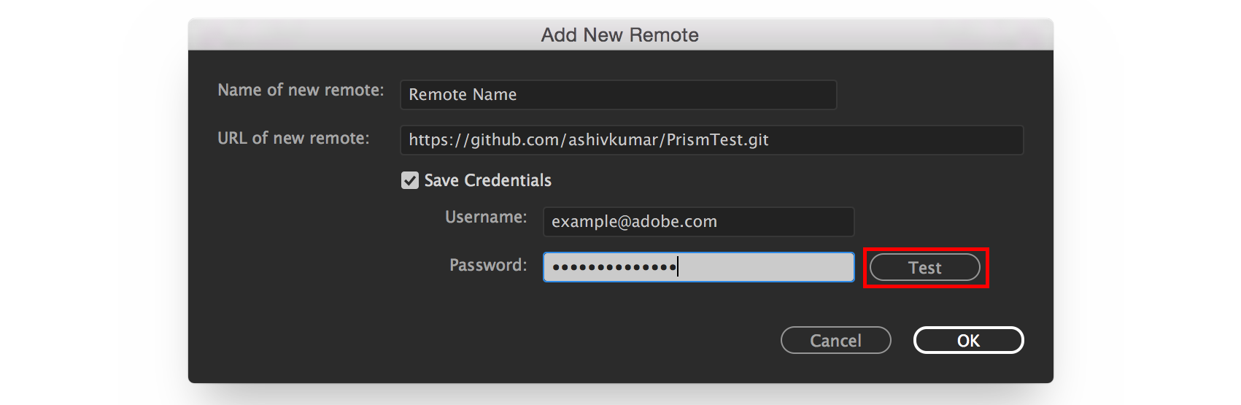This screenshot has width=1241, height=405.
Task: Click the example@adobe.com username text
Action: click(x=634, y=222)
